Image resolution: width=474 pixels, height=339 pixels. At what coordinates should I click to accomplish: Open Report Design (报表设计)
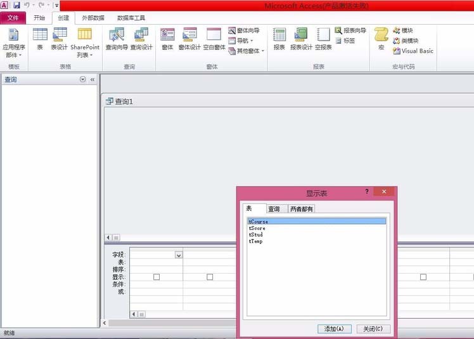(x=301, y=39)
